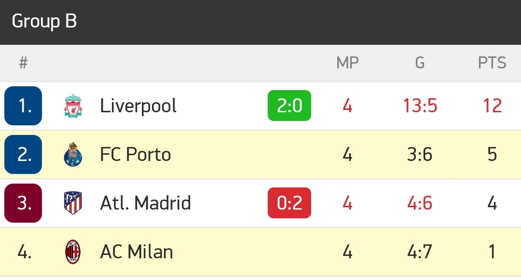Viewport: 521px width, 280px height.
Task: Open Liverpool team page
Action: click(x=138, y=106)
